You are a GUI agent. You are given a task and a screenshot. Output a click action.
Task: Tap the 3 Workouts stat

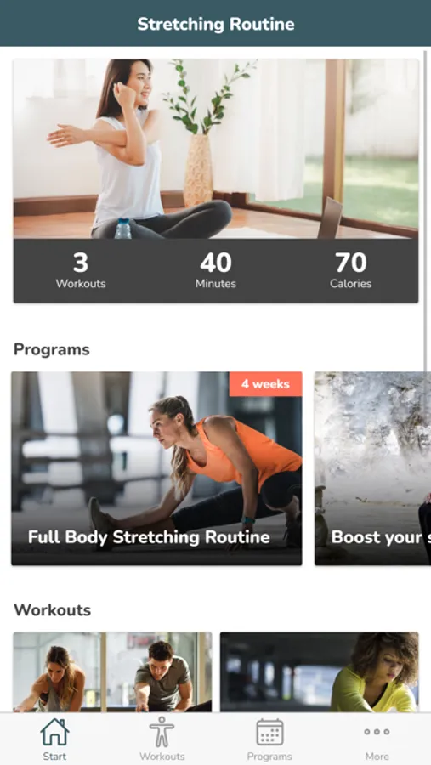(81, 270)
